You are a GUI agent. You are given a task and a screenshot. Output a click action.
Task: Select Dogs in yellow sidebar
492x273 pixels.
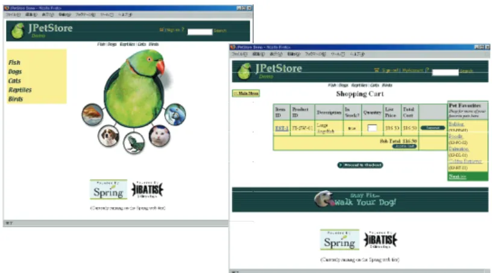coord(15,72)
